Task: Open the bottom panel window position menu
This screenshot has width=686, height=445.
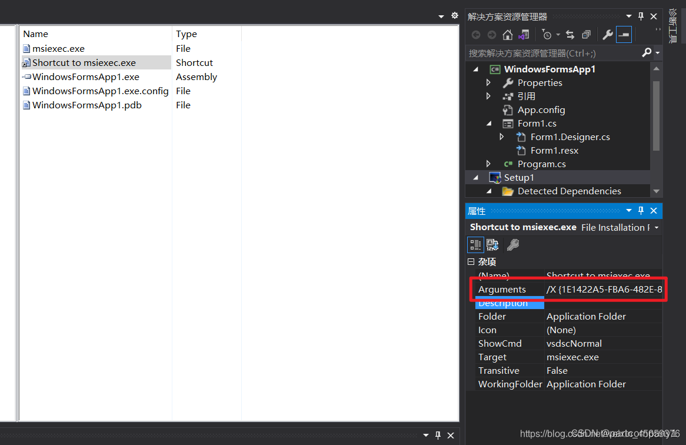Action: pyautogui.click(x=426, y=435)
